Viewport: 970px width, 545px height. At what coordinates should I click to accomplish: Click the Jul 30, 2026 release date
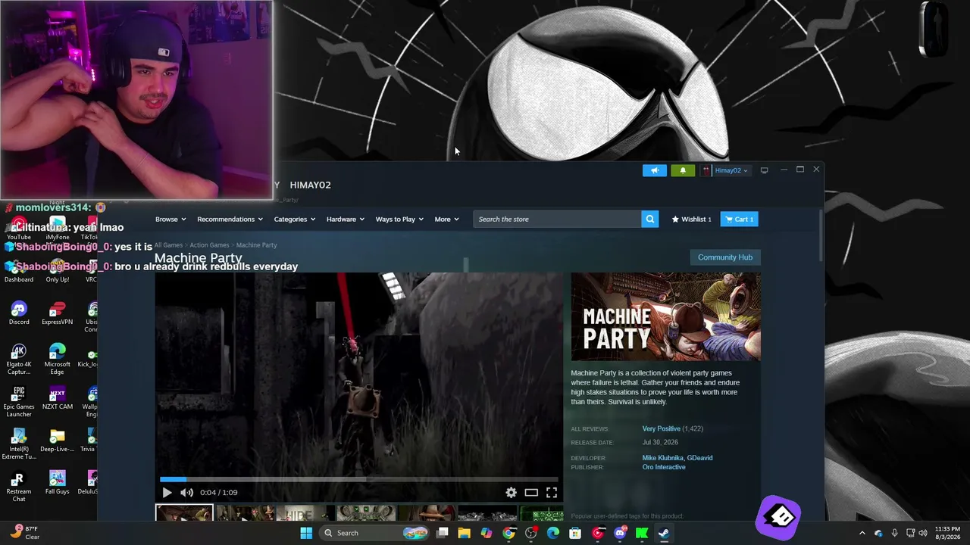(x=660, y=443)
